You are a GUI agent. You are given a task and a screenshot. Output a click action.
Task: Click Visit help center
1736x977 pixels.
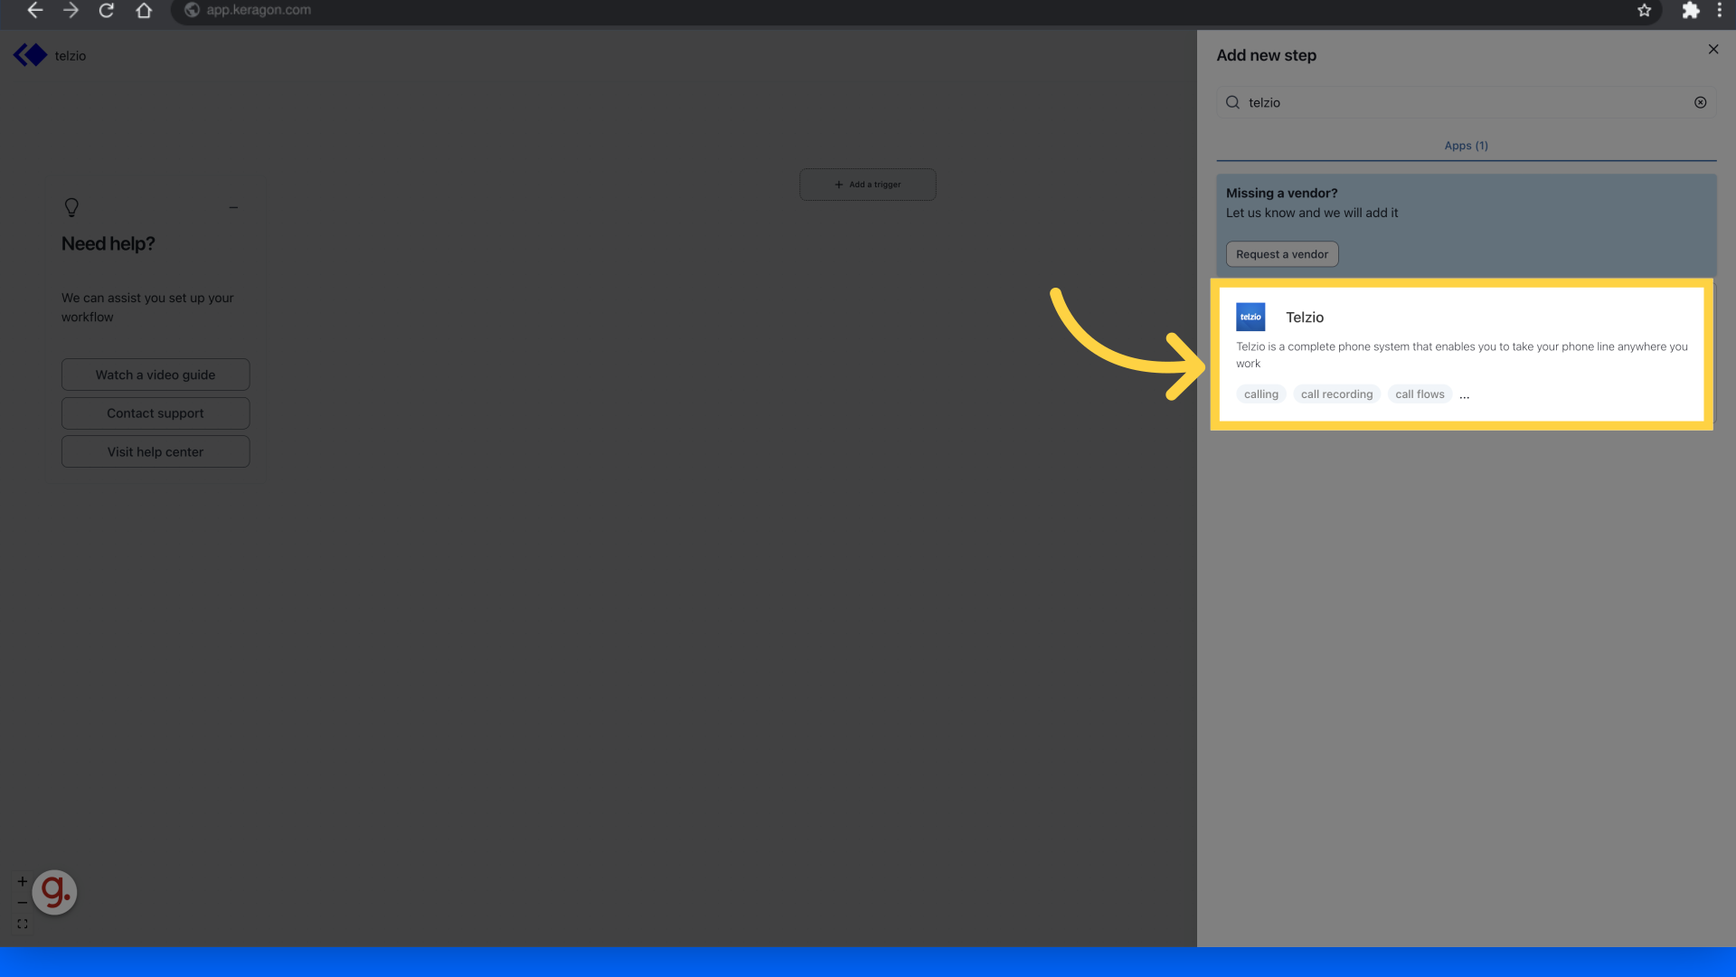[x=156, y=451]
